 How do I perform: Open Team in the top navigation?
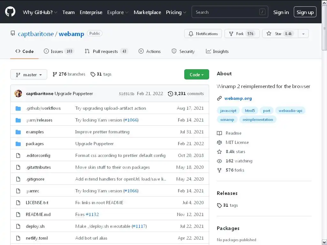(68, 12)
